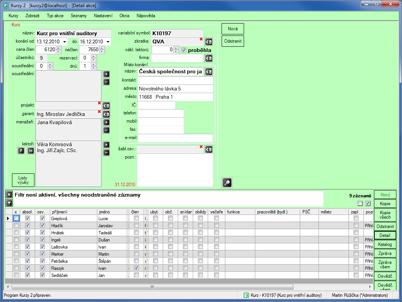
Task: Click left arrow of horizontal scrollbar
Action: [8, 287]
